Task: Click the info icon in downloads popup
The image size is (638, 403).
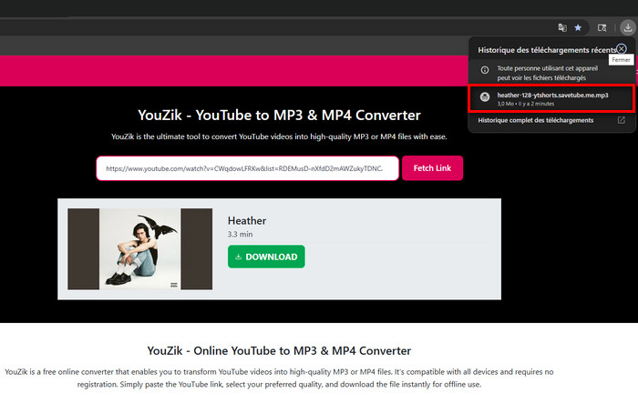Action: (484, 69)
